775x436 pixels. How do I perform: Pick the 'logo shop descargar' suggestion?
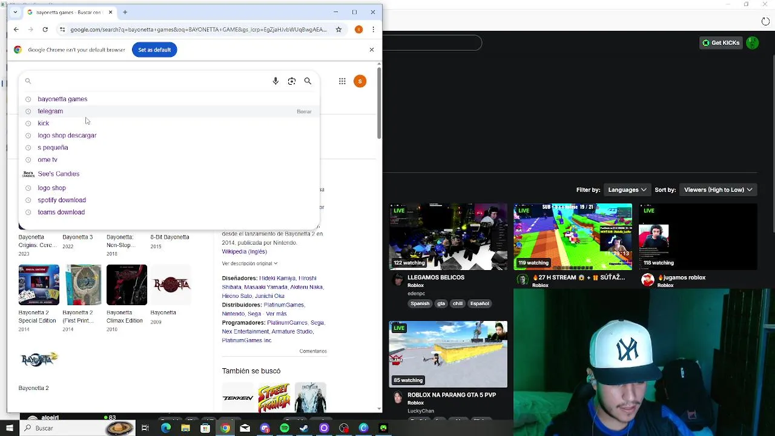[67, 135]
